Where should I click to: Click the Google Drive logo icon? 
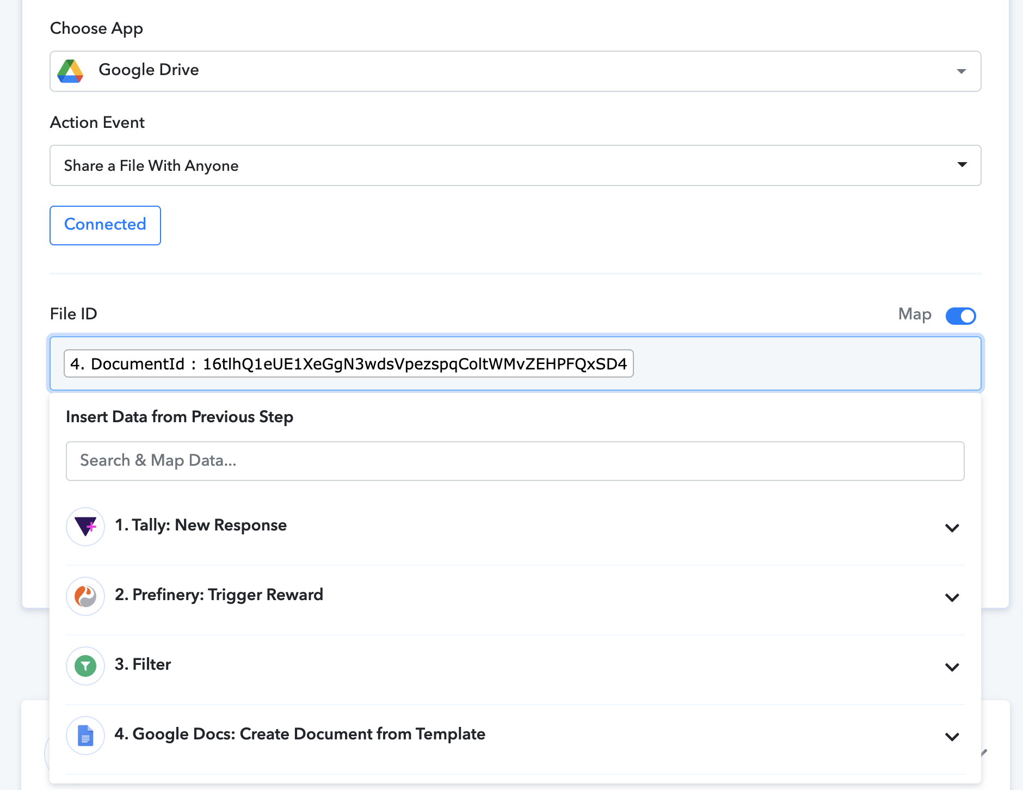70,71
